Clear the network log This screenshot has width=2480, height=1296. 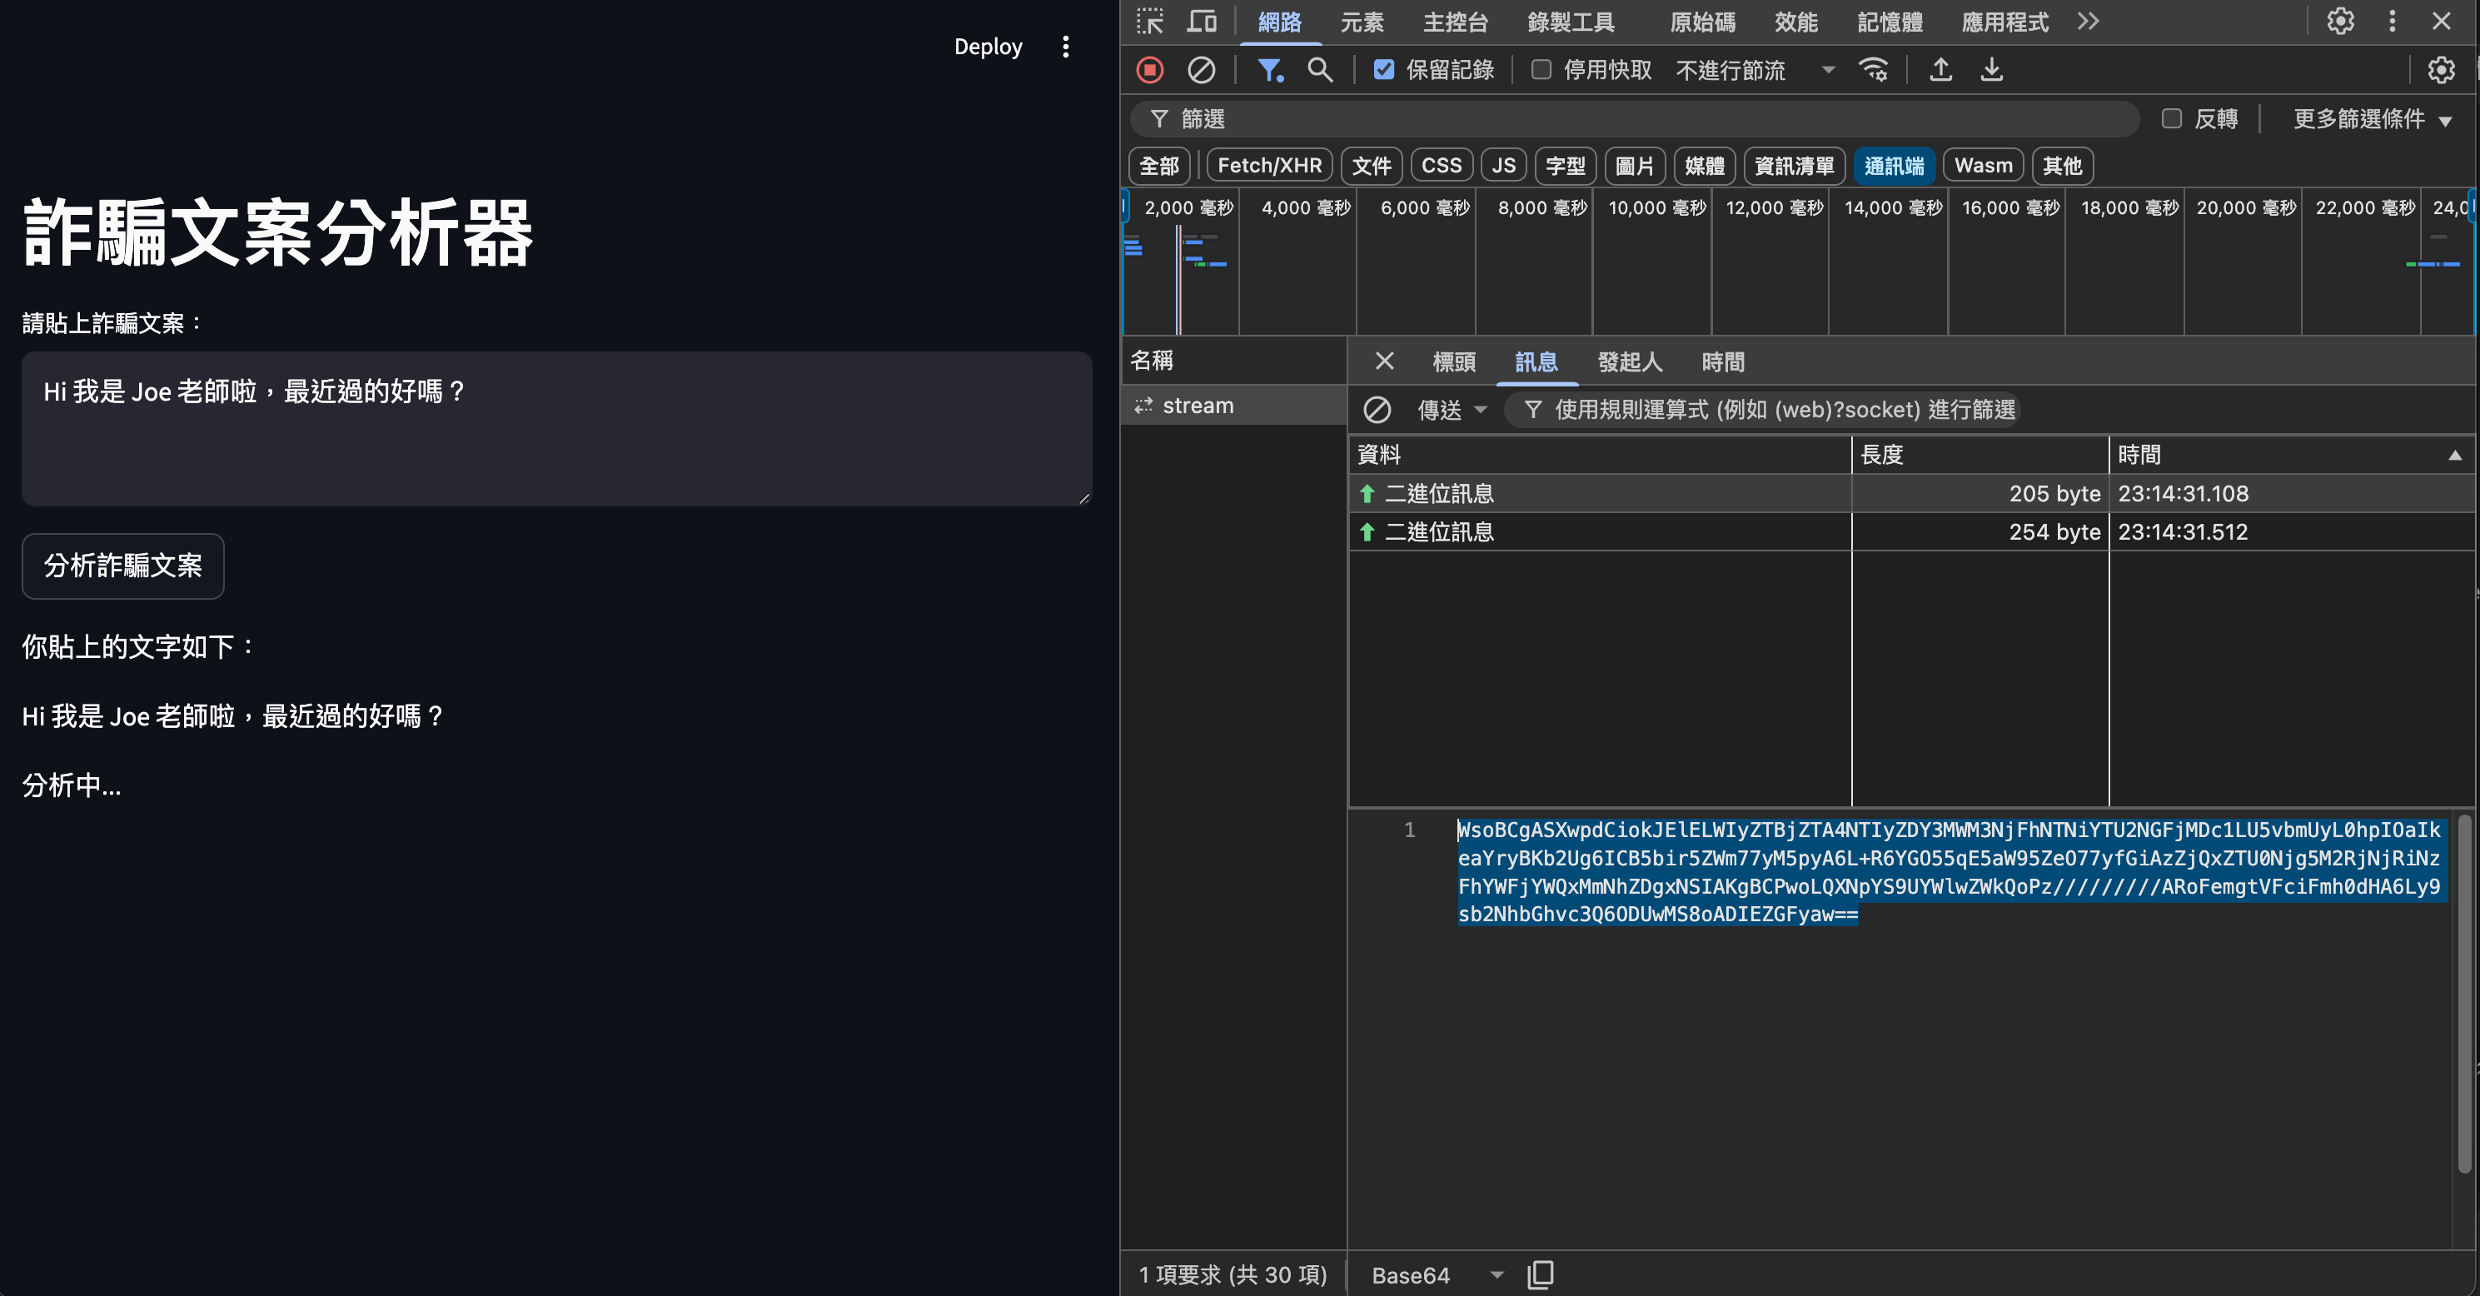coord(1201,69)
